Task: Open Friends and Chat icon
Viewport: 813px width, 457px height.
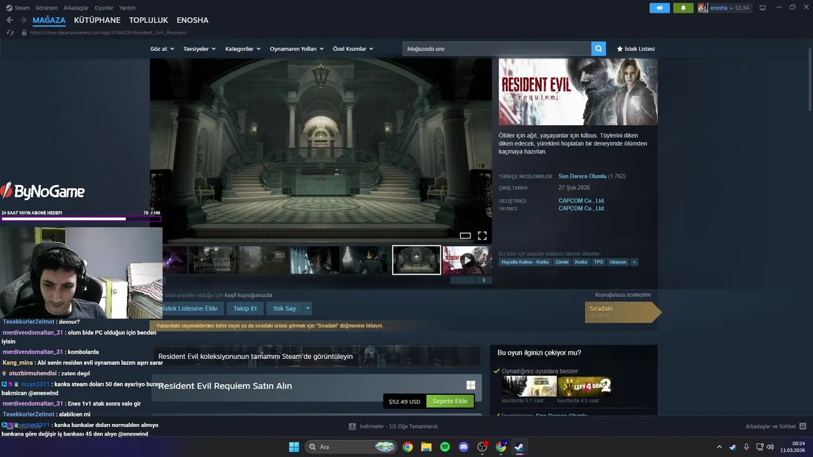Action: pyautogui.click(x=803, y=427)
